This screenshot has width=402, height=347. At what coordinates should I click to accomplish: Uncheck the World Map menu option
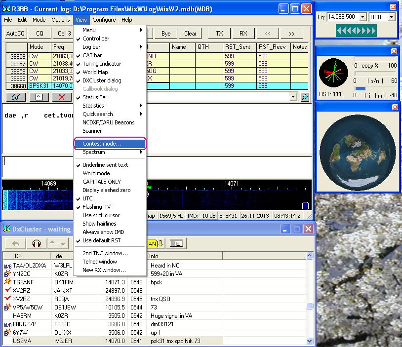coord(96,72)
